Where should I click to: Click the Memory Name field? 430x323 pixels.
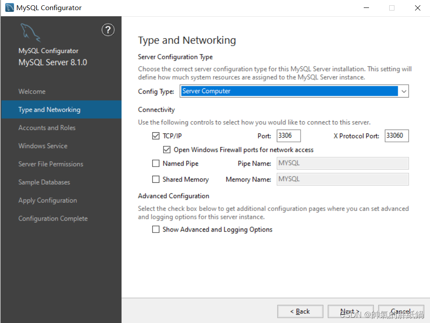coord(343,179)
